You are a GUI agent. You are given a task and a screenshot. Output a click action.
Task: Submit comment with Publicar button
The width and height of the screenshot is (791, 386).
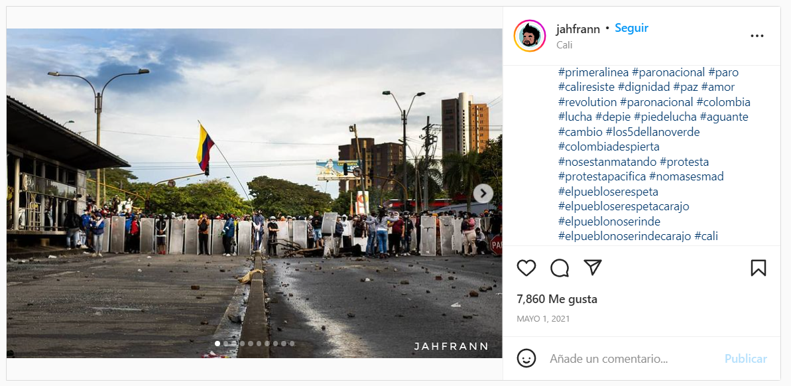click(x=746, y=359)
